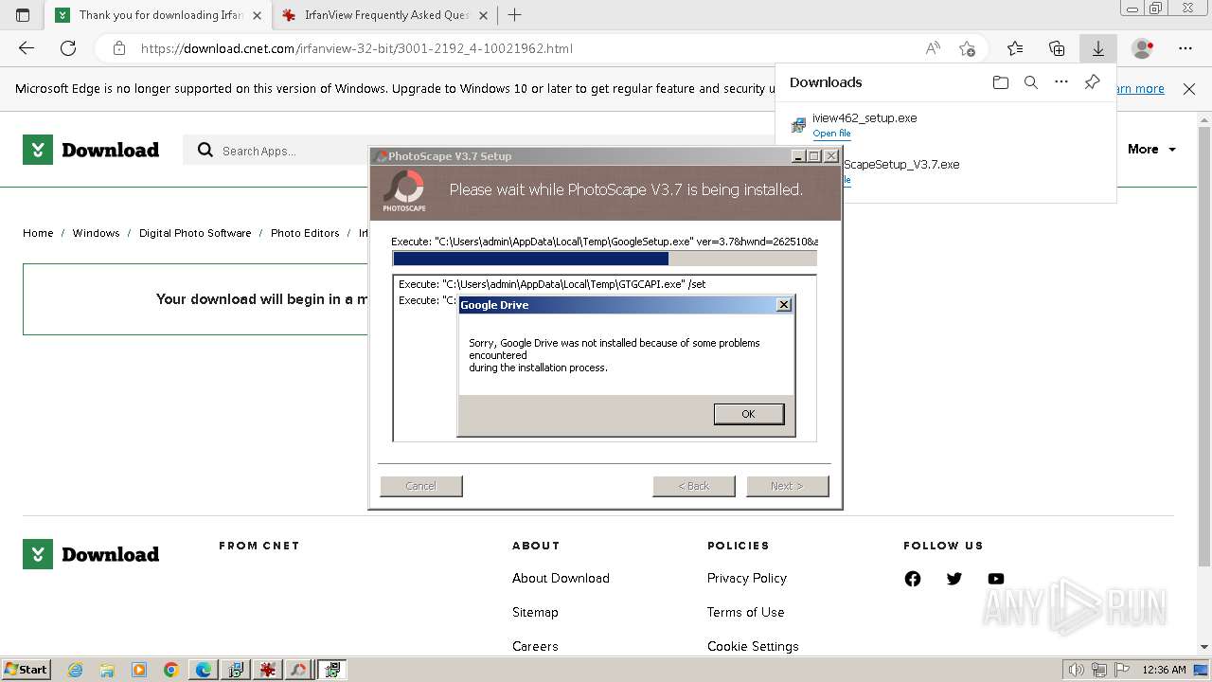Open the Cookie Settings footer link
This screenshot has width=1212, height=682.
coord(753,646)
